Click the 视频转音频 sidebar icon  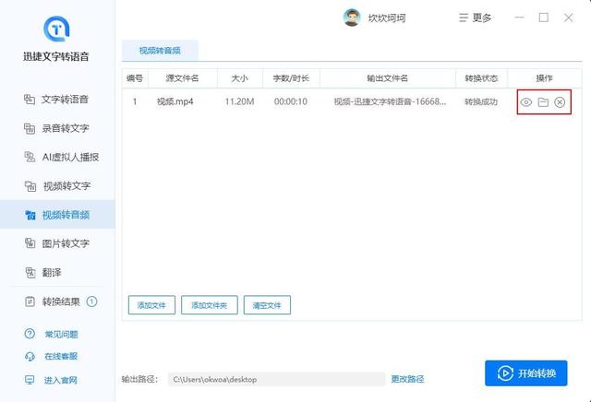pyautogui.click(x=30, y=215)
